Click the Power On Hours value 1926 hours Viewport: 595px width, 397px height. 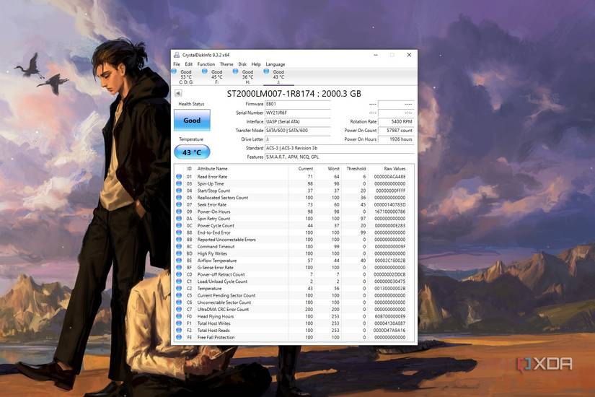click(x=396, y=139)
